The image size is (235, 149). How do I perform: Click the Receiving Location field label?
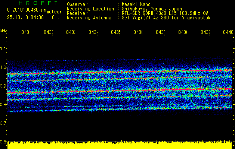(90, 9)
